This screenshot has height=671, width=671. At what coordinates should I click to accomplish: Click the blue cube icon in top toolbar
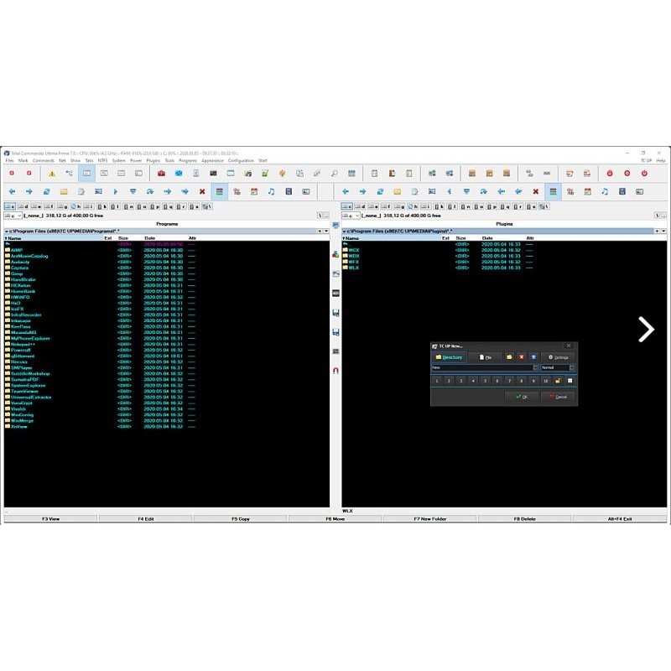click(179, 174)
